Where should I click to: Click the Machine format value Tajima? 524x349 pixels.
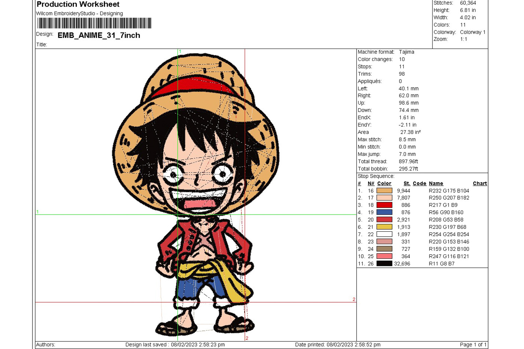click(x=407, y=52)
